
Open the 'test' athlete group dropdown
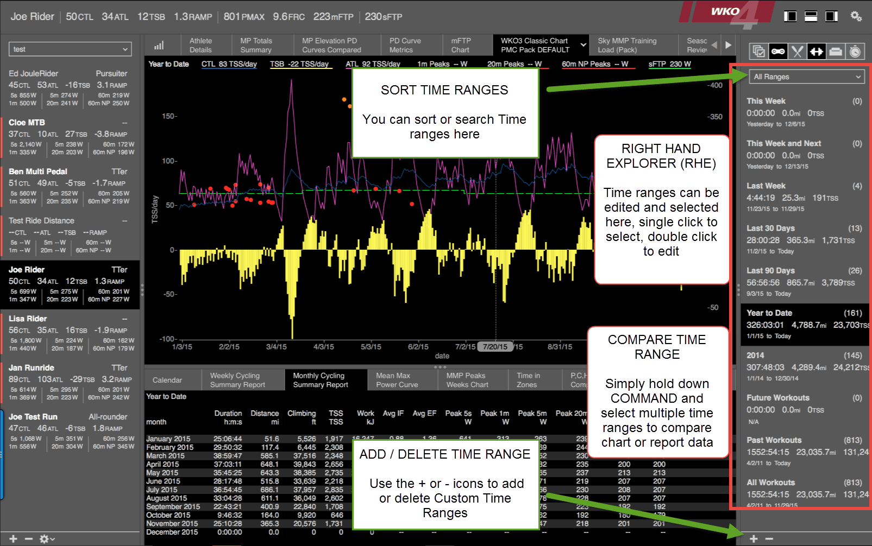[x=70, y=49]
